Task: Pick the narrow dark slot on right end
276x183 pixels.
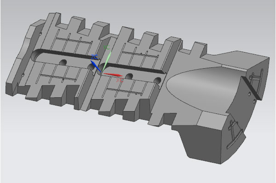Action: [251, 88]
